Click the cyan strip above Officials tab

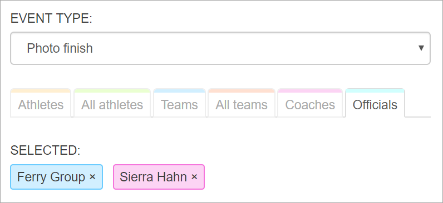pyautogui.click(x=375, y=90)
